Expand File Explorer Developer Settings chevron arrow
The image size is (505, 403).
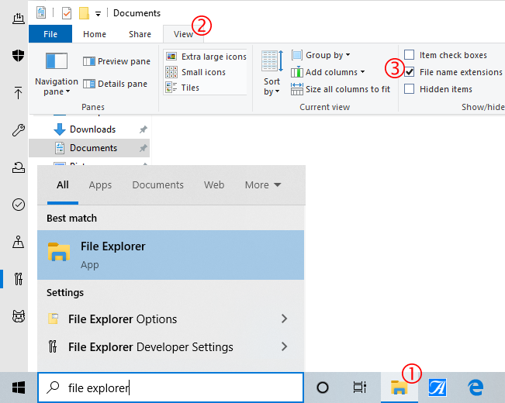coord(284,346)
